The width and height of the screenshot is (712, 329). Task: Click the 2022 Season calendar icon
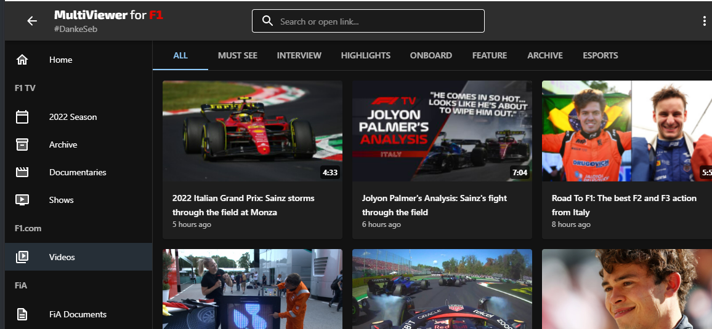pyautogui.click(x=22, y=117)
